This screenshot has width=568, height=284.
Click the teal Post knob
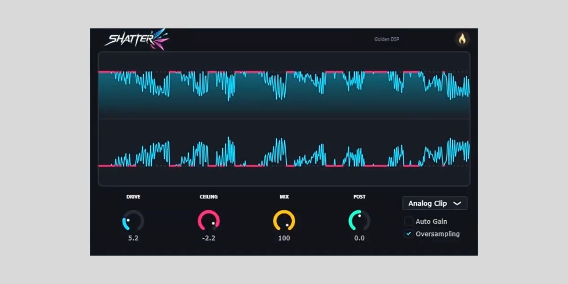tap(359, 221)
